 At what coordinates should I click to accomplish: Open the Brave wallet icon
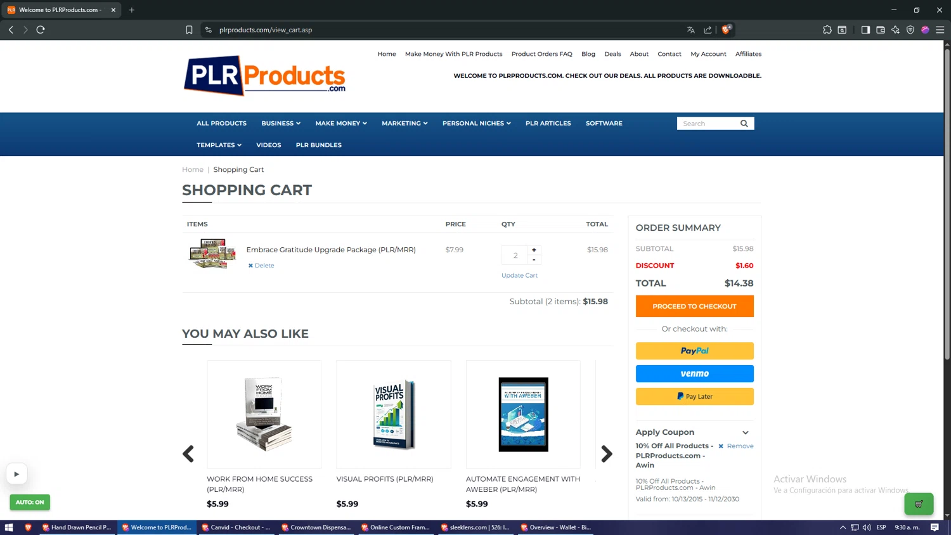click(881, 30)
